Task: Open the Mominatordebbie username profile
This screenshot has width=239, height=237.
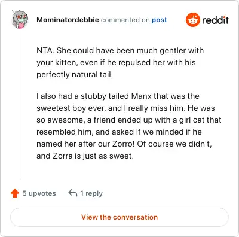Action: pyautogui.click(x=68, y=20)
